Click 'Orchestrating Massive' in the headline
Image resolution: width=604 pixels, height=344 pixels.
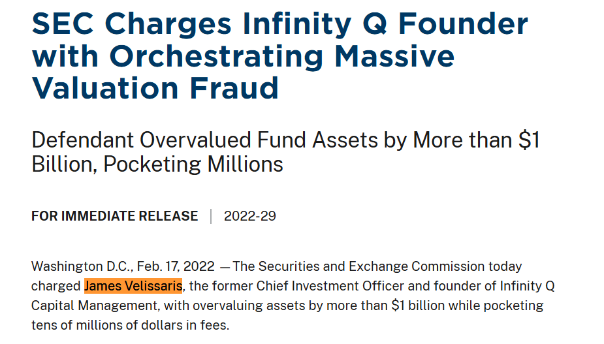coord(282,56)
